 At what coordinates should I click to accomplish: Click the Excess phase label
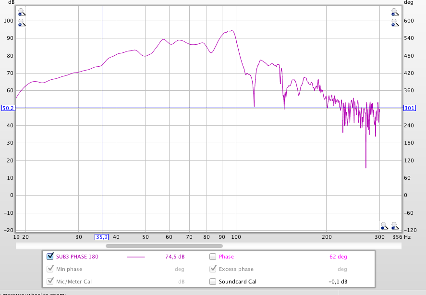tap(236, 269)
